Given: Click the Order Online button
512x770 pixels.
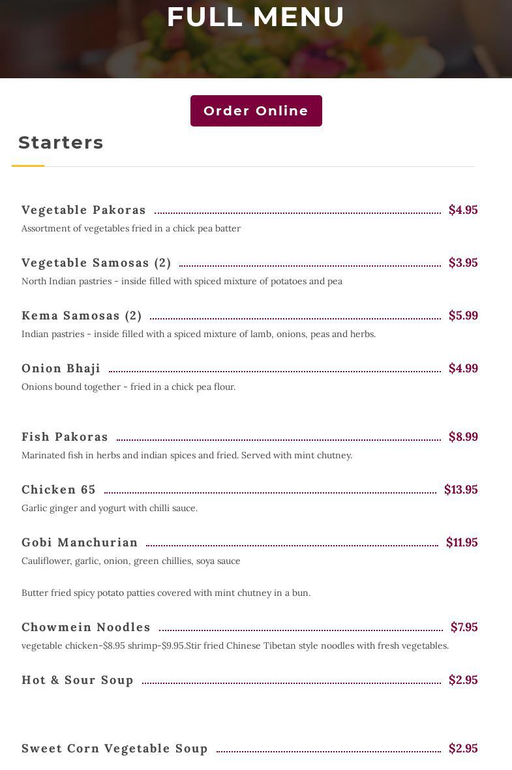Looking at the screenshot, I should (x=256, y=111).
